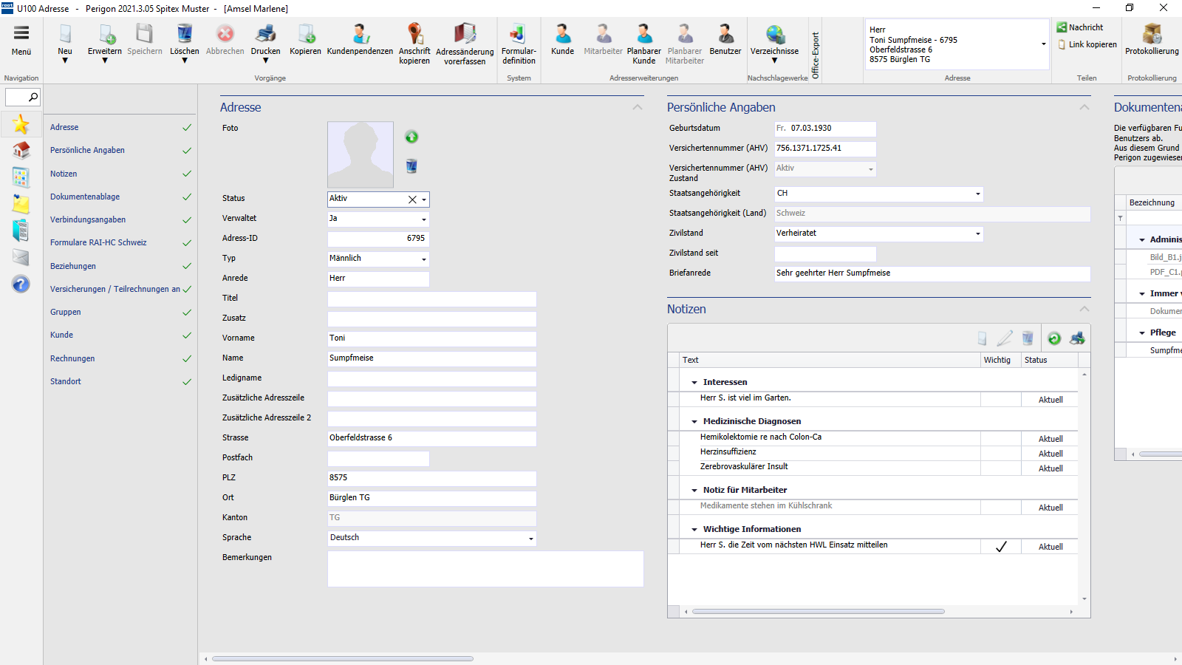Click the Anschrift kopieren icon
Viewport: 1182px width, 665px height.
click(414, 34)
